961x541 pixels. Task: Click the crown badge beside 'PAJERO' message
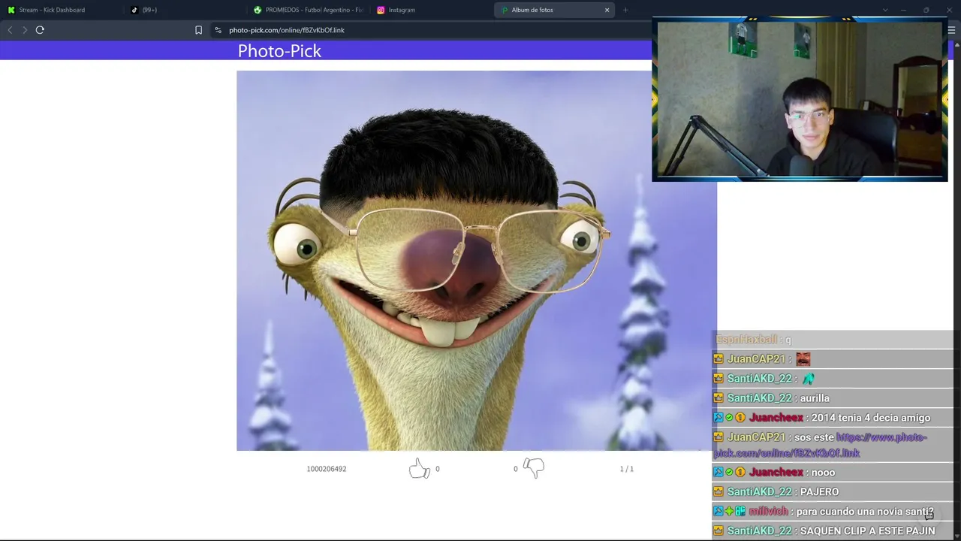(x=718, y=491)
